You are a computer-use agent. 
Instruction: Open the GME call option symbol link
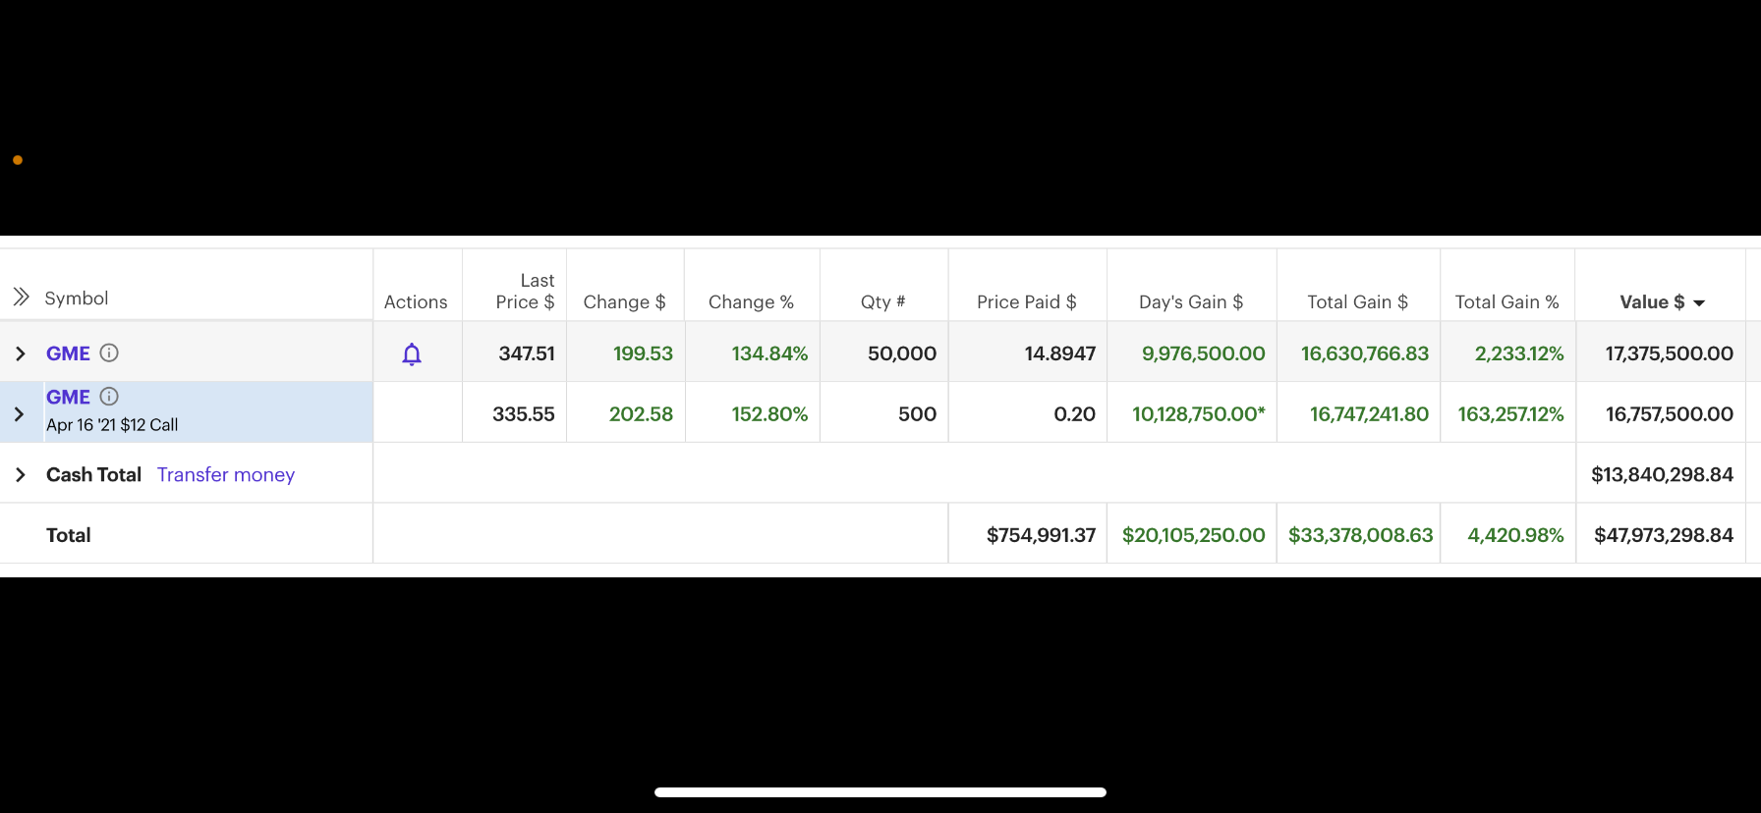(68, 397)
